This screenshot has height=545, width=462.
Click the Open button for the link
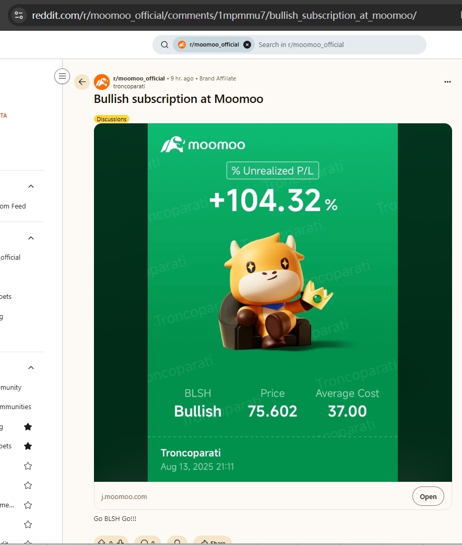pyautogui.click(x=428, y=496)
